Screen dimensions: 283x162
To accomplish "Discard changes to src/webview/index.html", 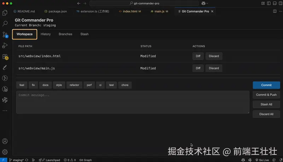I will tap(214, 56).
